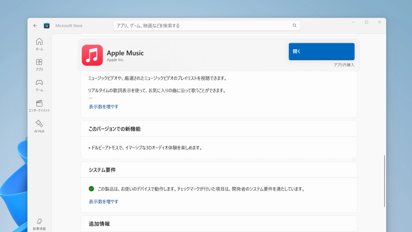
Task: Expand description with 表示数を増やす link
Action: pyautogui.click(x=103, y=107)
